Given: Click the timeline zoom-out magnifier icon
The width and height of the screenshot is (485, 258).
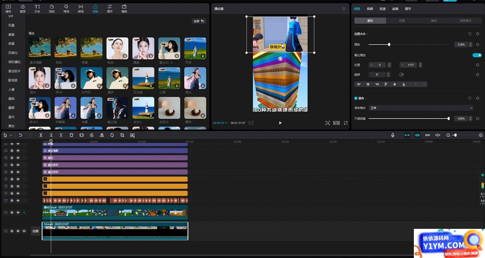Looking at the screenshot, I should point(448,135).
